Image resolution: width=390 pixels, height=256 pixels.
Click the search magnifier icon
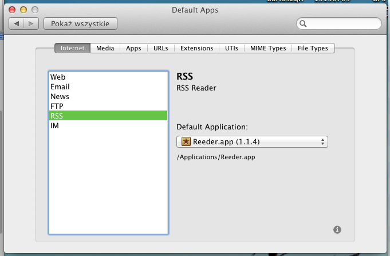[303, 23]
